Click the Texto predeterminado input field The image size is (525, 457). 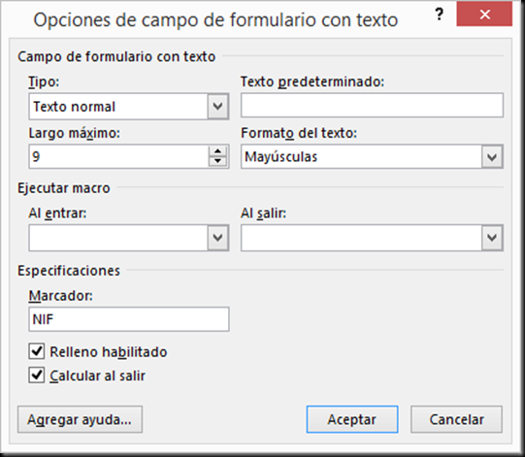click(x=372, y=105)
